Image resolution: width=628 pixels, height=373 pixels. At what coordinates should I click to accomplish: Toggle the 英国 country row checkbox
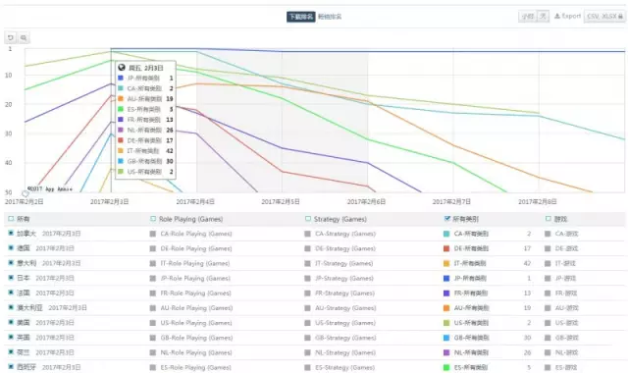(x=11, y=337)
